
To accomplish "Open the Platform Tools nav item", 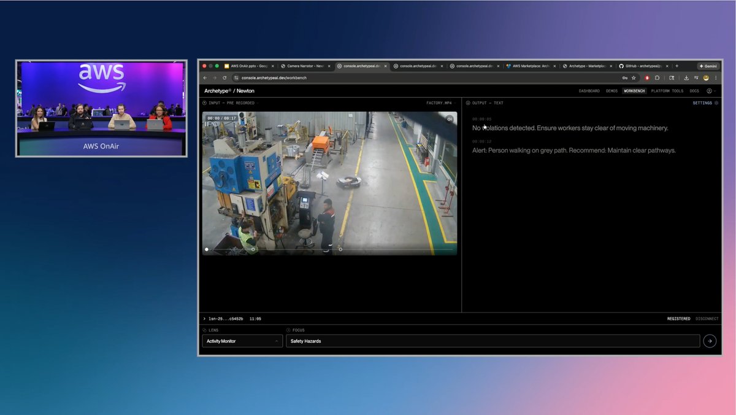I will 667,91.
